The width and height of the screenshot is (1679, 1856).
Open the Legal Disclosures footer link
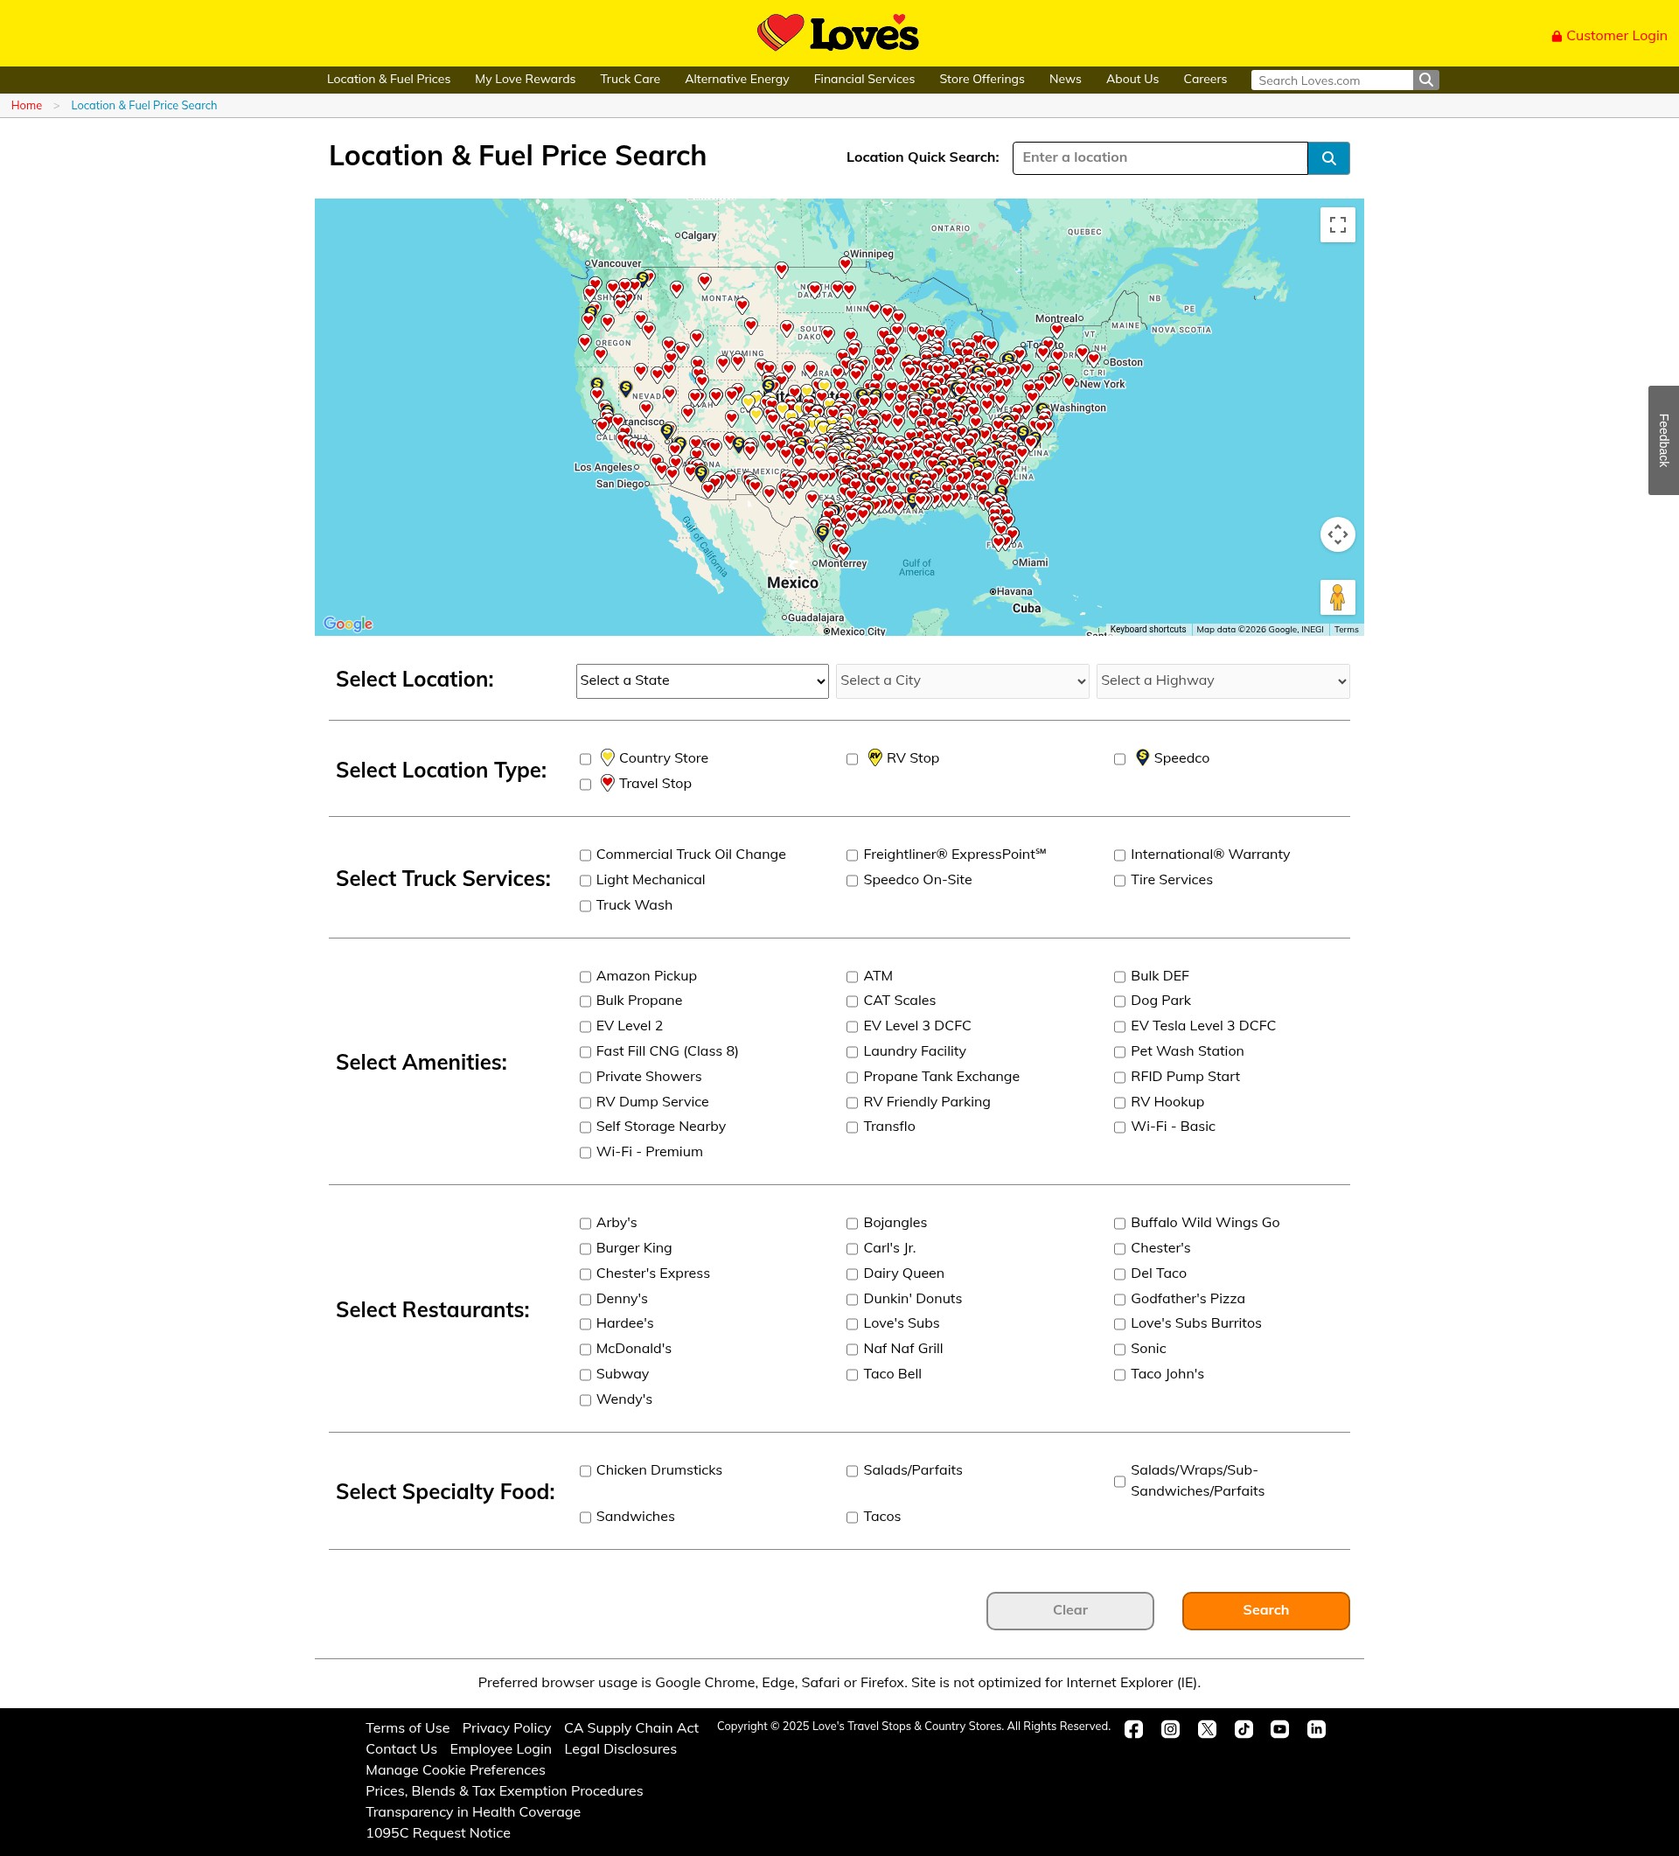[620, 1749]
